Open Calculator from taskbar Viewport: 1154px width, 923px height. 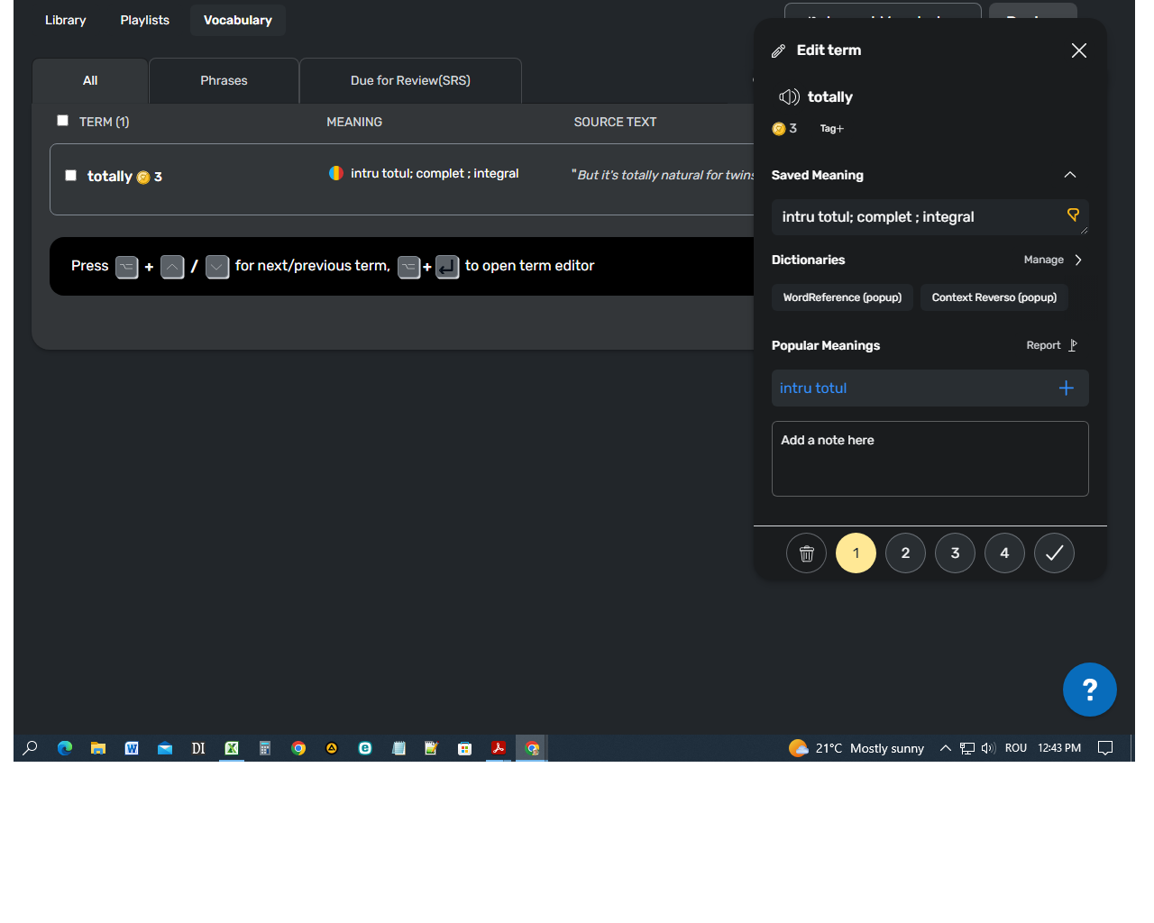(x=265, y=748)
